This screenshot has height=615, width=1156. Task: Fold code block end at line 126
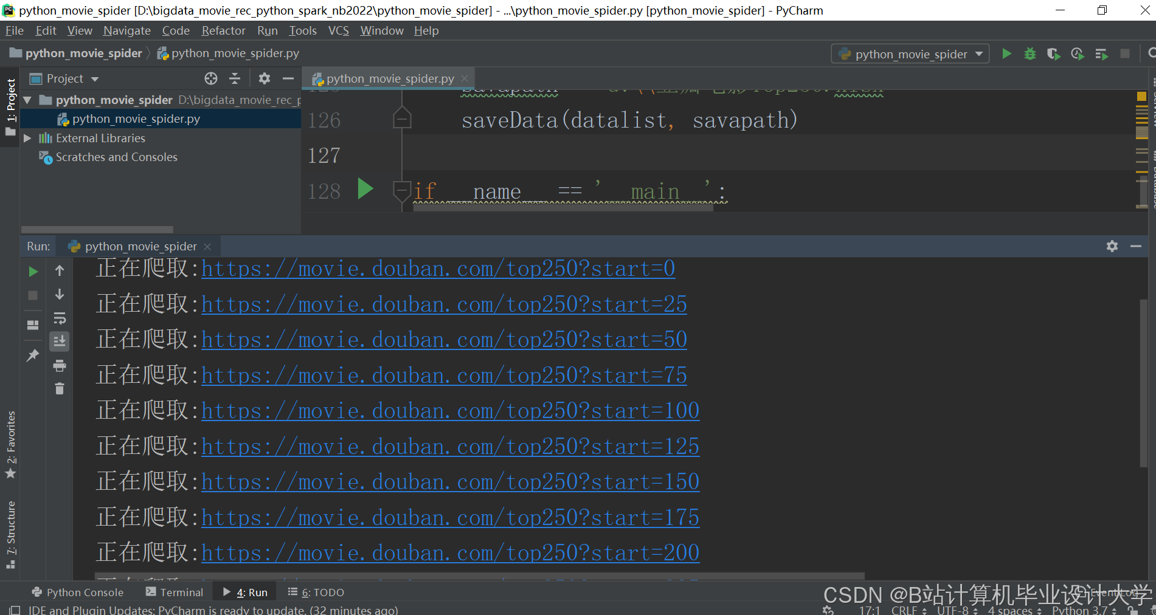click(402, 119)
